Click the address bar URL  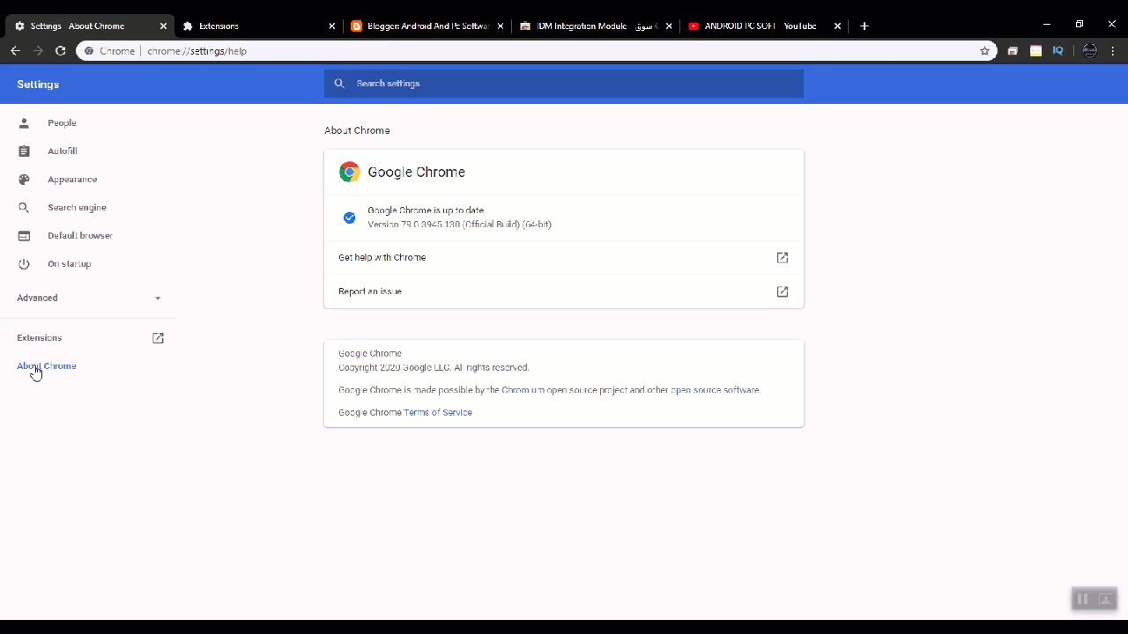point(197,51)
